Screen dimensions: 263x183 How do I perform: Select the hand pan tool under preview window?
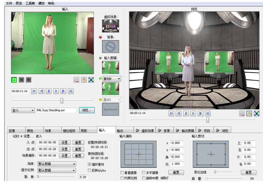click(249, 113)
